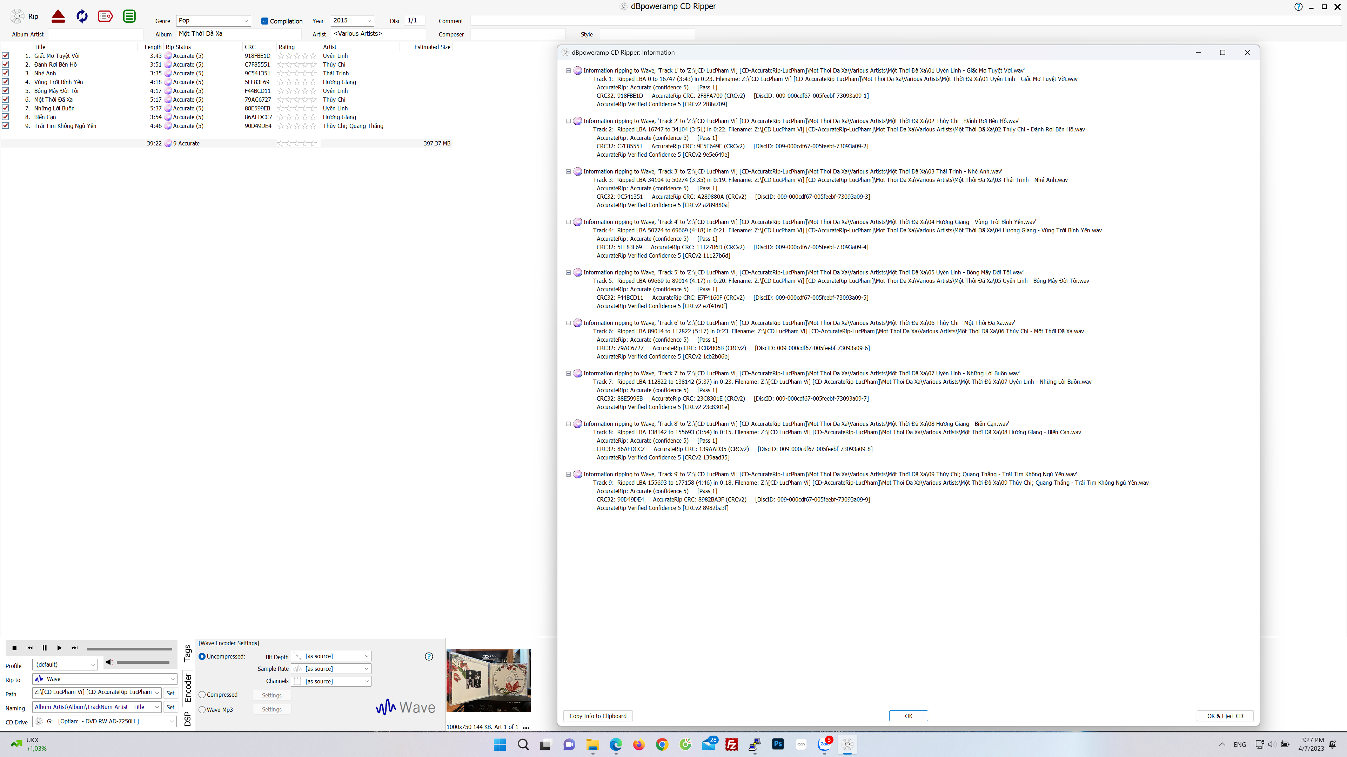Click OK in the Information dialog

pyautogui.click(x=908, y=716)
